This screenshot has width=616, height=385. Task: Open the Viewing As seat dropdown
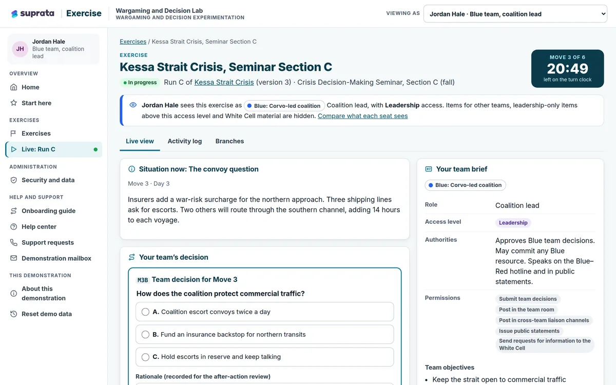(515, 14)
